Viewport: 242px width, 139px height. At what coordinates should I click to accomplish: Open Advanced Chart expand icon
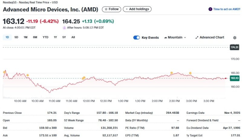tap(197, 38)
